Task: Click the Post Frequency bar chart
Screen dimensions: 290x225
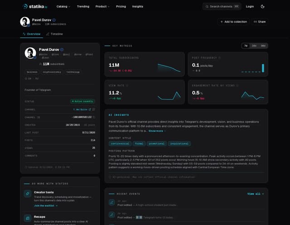Action: coord(253,68)
